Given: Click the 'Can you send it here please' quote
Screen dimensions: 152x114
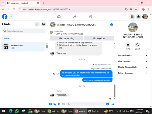Looking at the screenshot, I should coord(100,68).
